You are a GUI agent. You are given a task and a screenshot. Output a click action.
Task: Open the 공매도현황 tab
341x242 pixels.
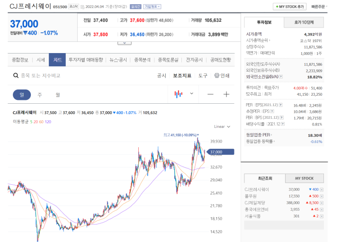221,60
